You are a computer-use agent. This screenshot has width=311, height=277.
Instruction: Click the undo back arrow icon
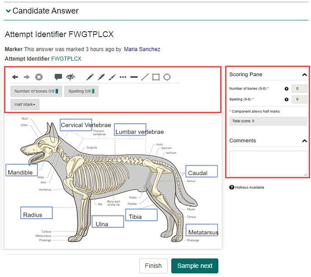[15, 77]
